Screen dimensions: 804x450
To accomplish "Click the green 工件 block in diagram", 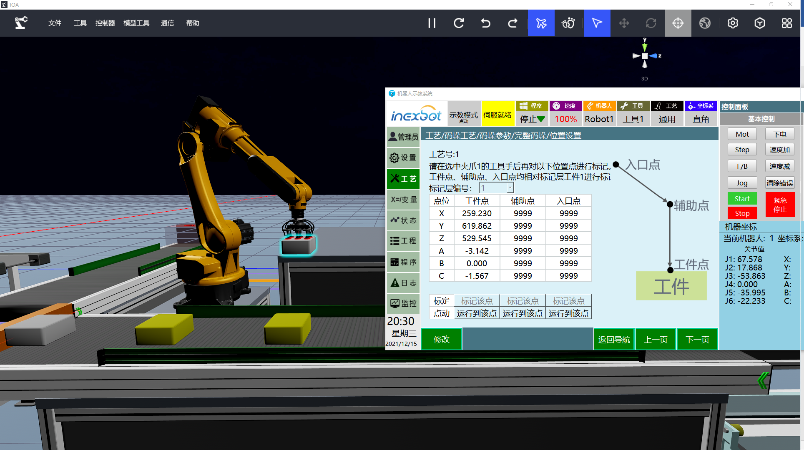I will pos(671,286).
